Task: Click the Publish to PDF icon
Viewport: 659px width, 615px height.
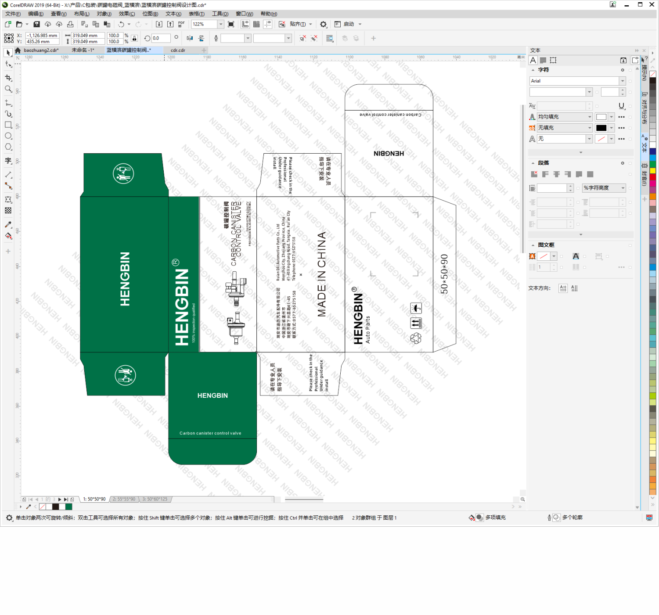Action: point(181,24)
